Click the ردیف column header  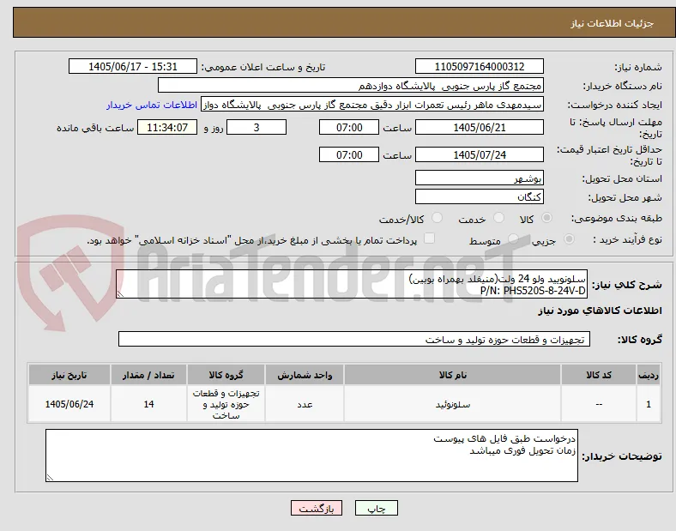649,375
